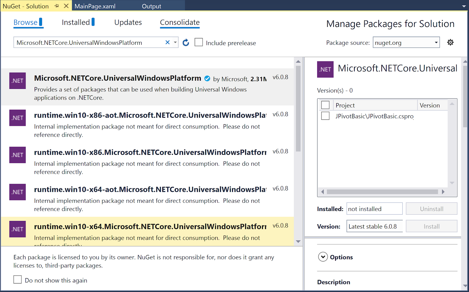Image resolution: width=469 pixels, height=292 pixels.
Task: Open NuGet package manager settings gear
Action: click(x=450, y=42)
